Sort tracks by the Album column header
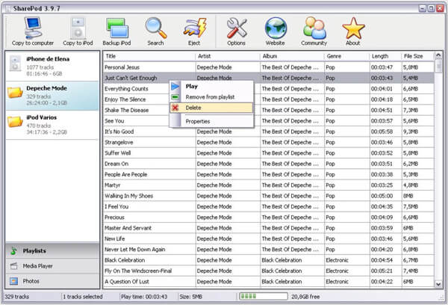The height and width of the screenshot is (305, 448). pos(292,56)
